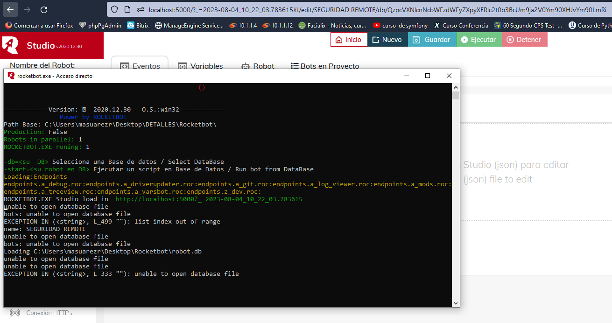Viewport: 612px width, 323px height.
Task: Open the Bots en Proyecto tab
Action: pos(325,66)
